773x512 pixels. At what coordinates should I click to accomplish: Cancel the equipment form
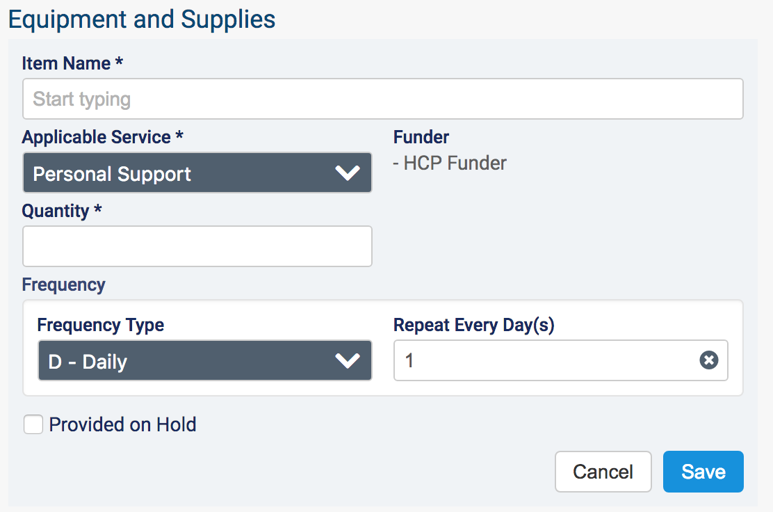click(603, 472)
